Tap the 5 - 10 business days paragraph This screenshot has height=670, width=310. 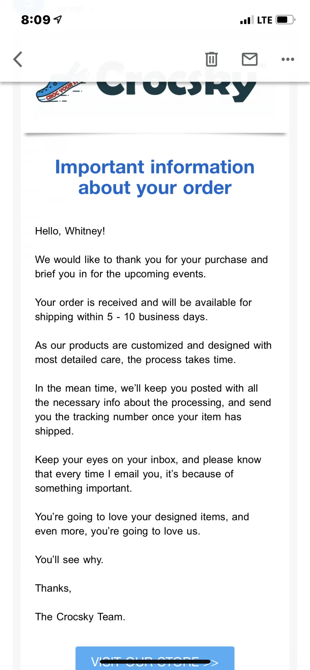[143, 310]
